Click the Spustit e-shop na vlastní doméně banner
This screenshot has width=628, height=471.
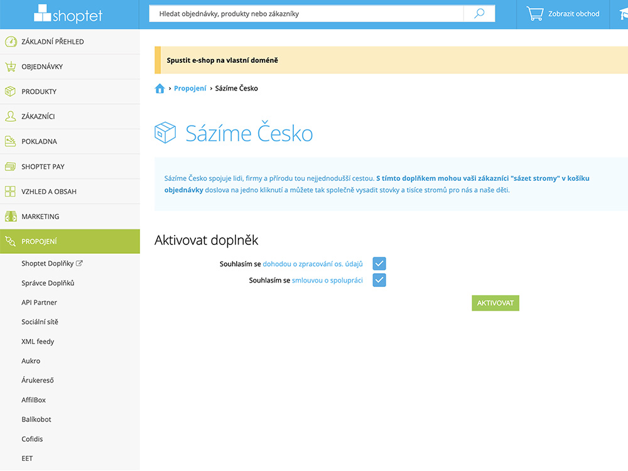pyautogui.click(x=391, y=60)
